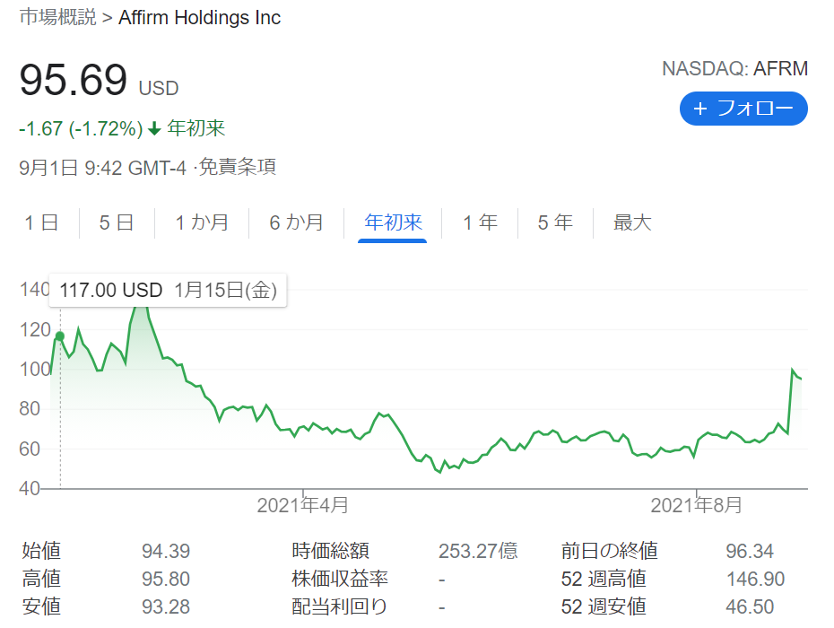Click the 95.69 current price
The image size is (834, 628).
point(74,81)
